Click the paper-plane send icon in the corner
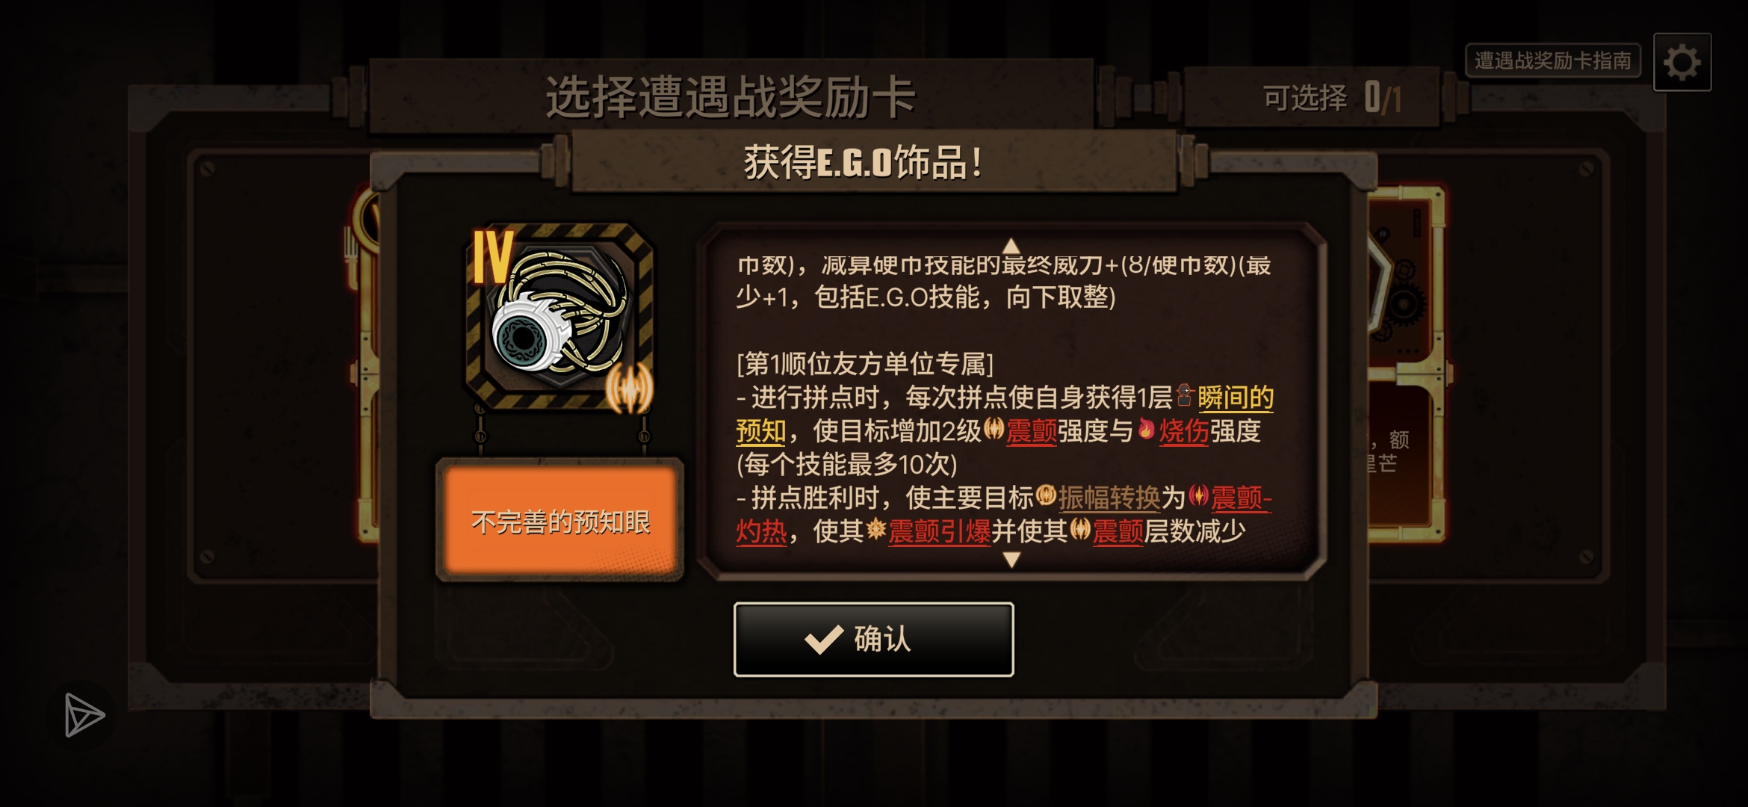 point(84,715)
